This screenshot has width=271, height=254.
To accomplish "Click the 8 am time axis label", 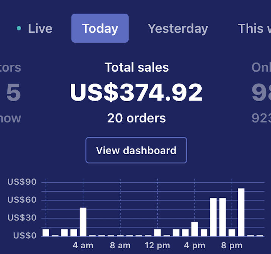I will tap(120, 245).
